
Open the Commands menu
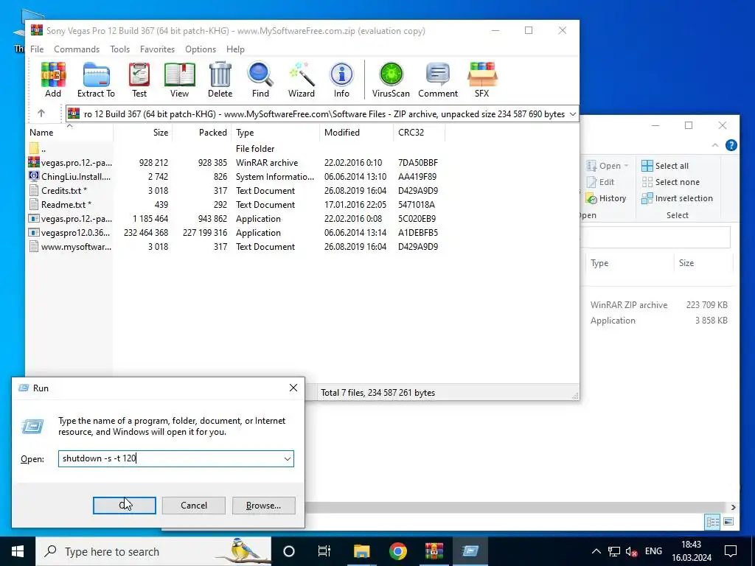click(x=77, y=49)
